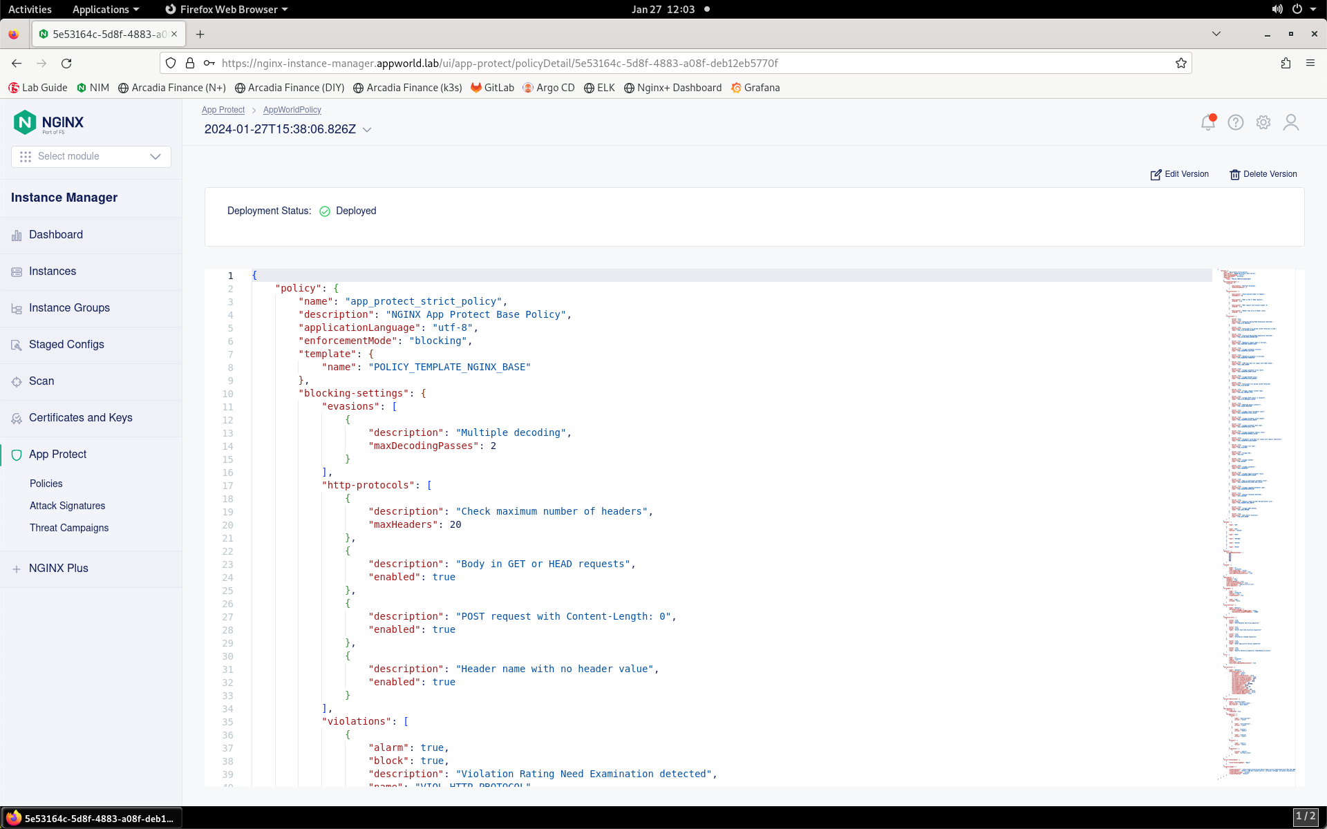The height and width of the screenshot is (829, 1327).
Task: Open Staged Configs
Action: click(66, 345)
